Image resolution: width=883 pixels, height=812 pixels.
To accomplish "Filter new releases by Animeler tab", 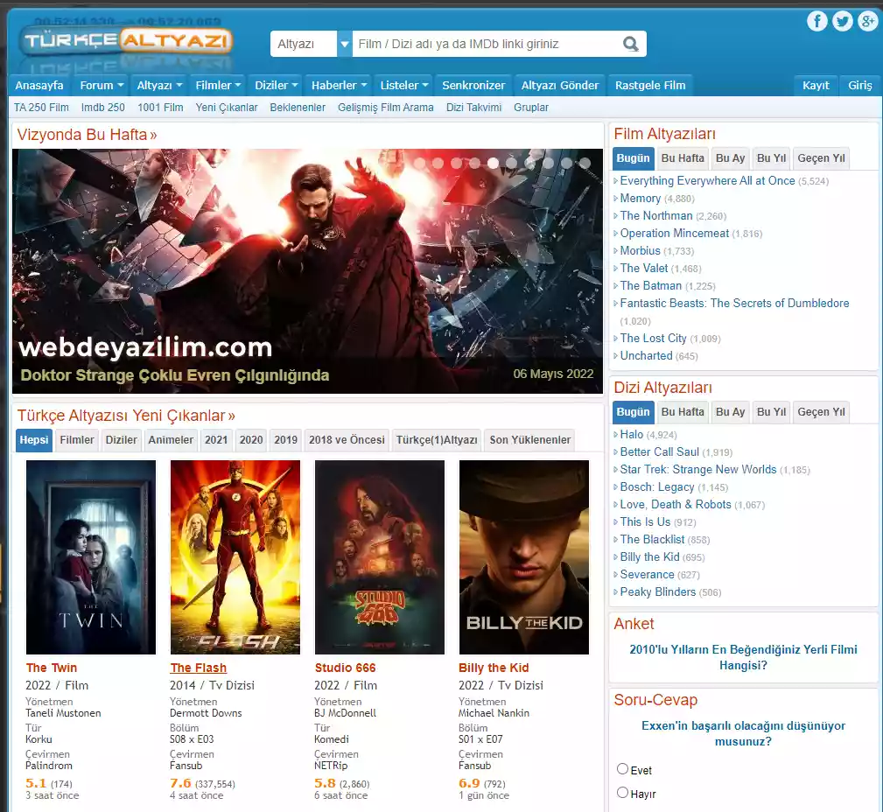I will tap(171, 440).
